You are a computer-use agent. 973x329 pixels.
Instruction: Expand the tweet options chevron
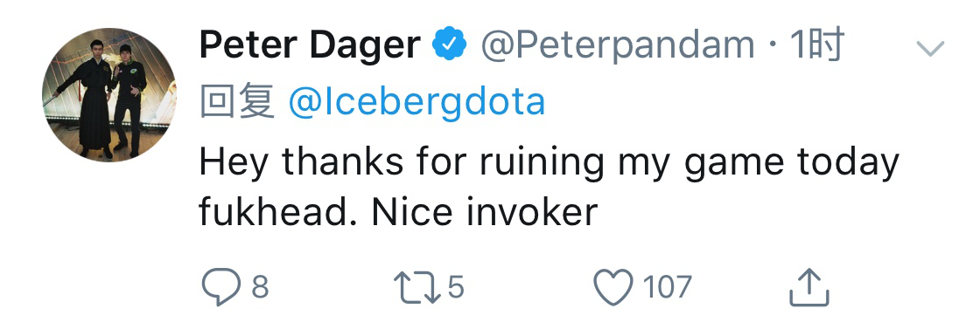(x=930, y=48)
